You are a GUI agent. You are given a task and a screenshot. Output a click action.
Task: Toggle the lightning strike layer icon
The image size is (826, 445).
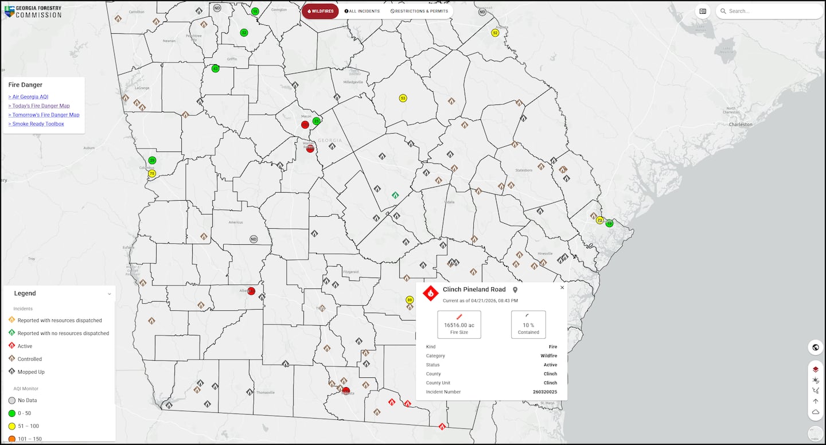pyautogui.click(x=815, y=391)
